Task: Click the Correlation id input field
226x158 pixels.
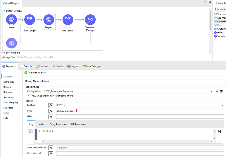Action: [x=140, y=153]
